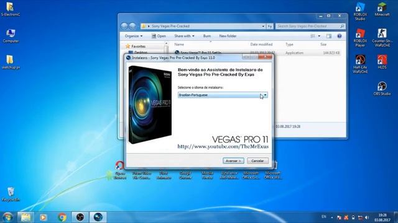This screenshot has width=398, height=223.
Task: Launch Half-Life WaRzOnE desktop shortcut
Action: [360, 64]
